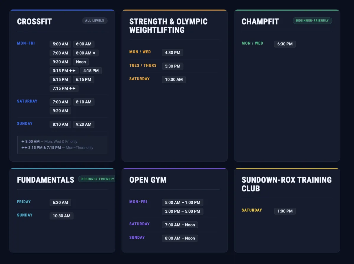Screen dimensions: 354x264
Task: Click the Strength Mon/Wed 4:30 PM slot
Action: pyautogui.click(x=173, y=53)
